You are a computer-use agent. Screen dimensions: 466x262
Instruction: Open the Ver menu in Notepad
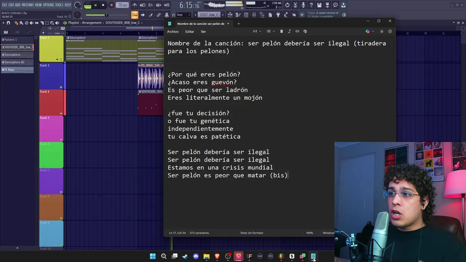pyautogui.click(x=204, y=32)
